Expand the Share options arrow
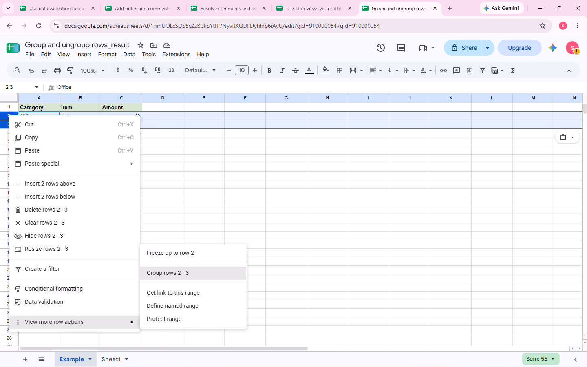This screenshot has height=367, width=587. coord(488,48)
